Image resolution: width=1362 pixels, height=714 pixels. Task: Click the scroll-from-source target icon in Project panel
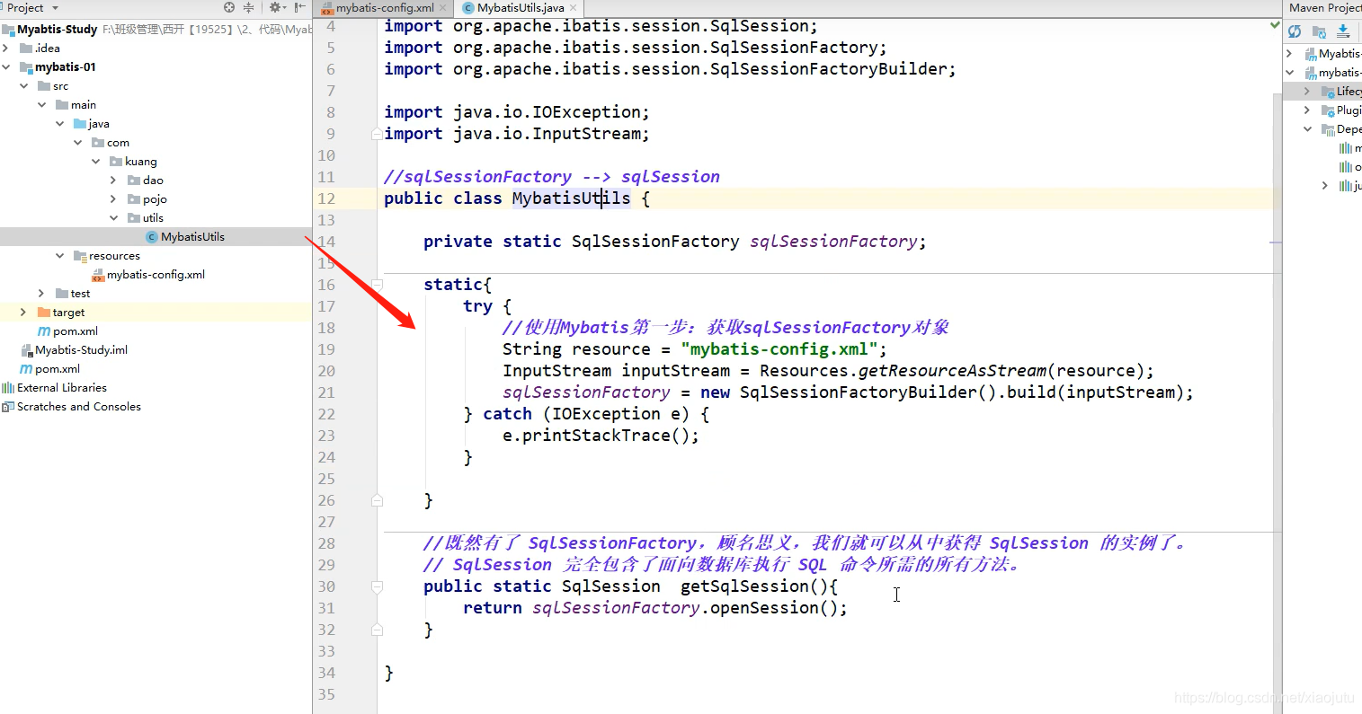[x=229, y=7]
